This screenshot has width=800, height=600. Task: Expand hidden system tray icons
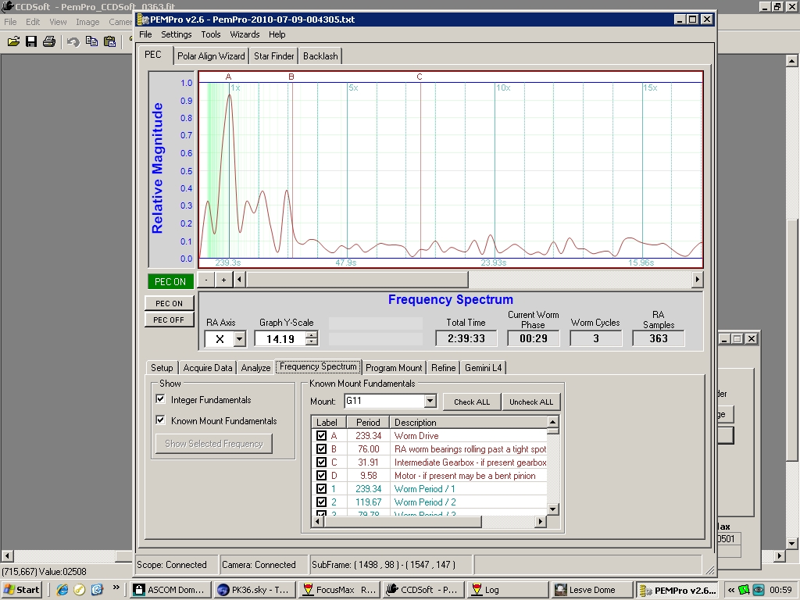tap(731, 591)
